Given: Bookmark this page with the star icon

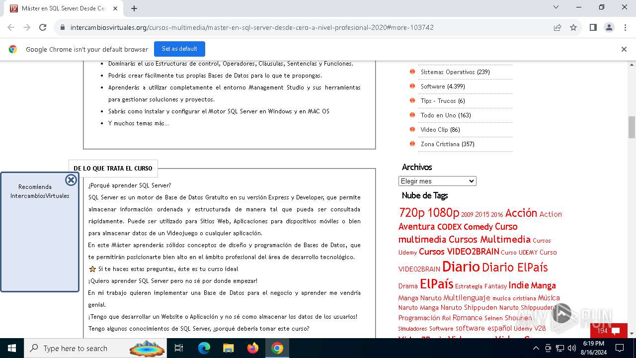Looking at the screenshot, I should (573, 27).
